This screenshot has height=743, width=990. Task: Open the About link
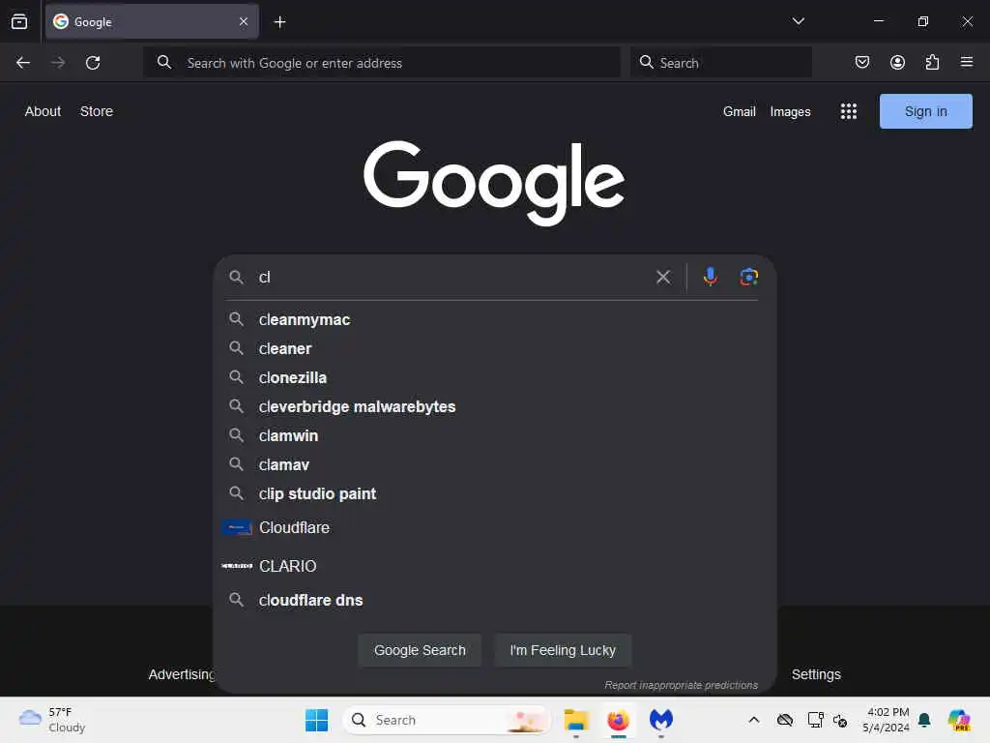(x=43, y=111)
